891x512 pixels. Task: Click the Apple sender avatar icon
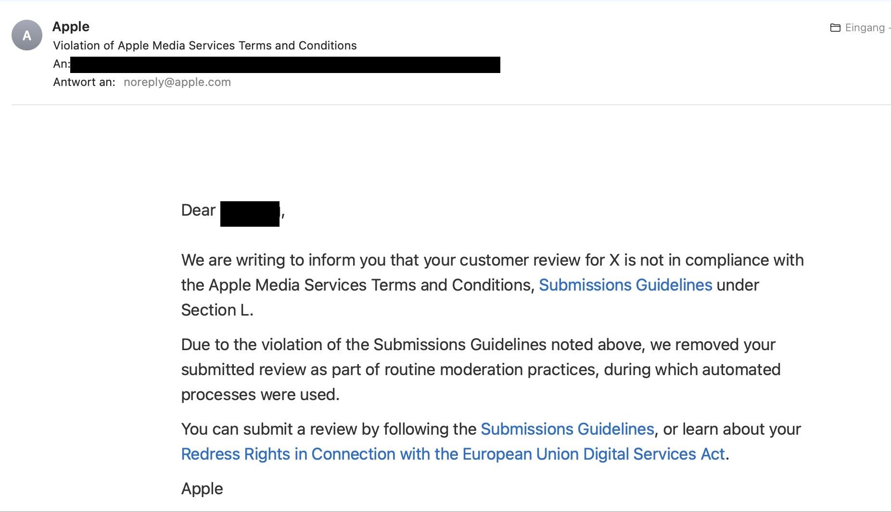(27, 35)
